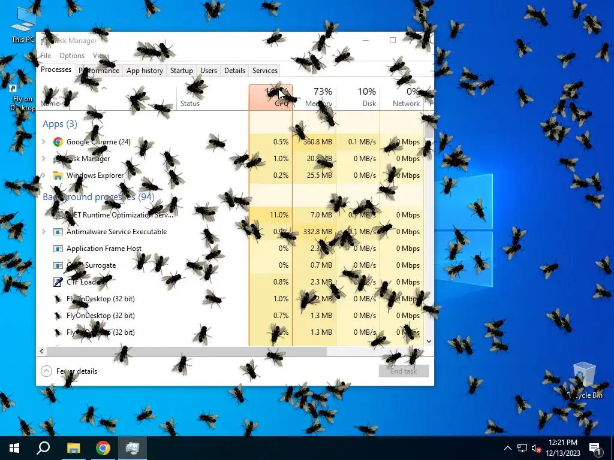Viewport: 614px width, 460px height.
Task: Click fly icon of FlyOnDesktop 1.0% row
Action: click(x=58, y=299)
